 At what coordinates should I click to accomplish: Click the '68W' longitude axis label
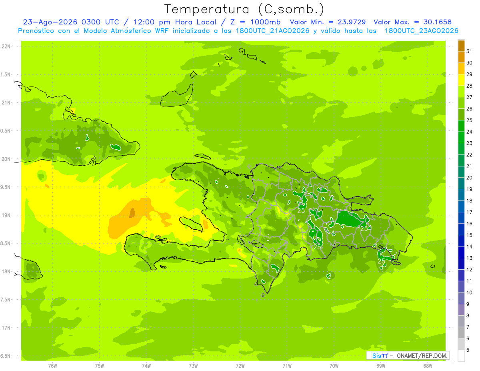(x=428, y=366)
